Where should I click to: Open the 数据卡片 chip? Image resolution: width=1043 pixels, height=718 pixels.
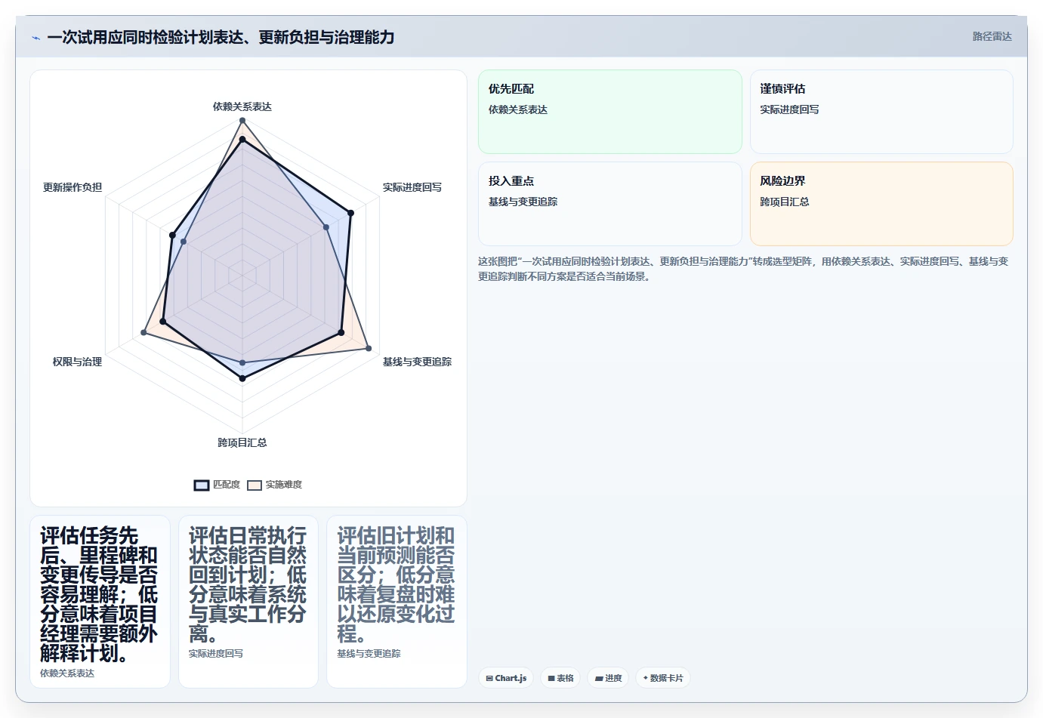click(x=663, y=678)
